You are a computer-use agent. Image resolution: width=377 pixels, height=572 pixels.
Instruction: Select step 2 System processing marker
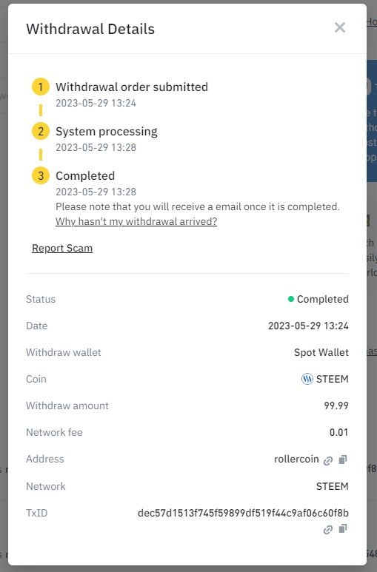[41, 131]
